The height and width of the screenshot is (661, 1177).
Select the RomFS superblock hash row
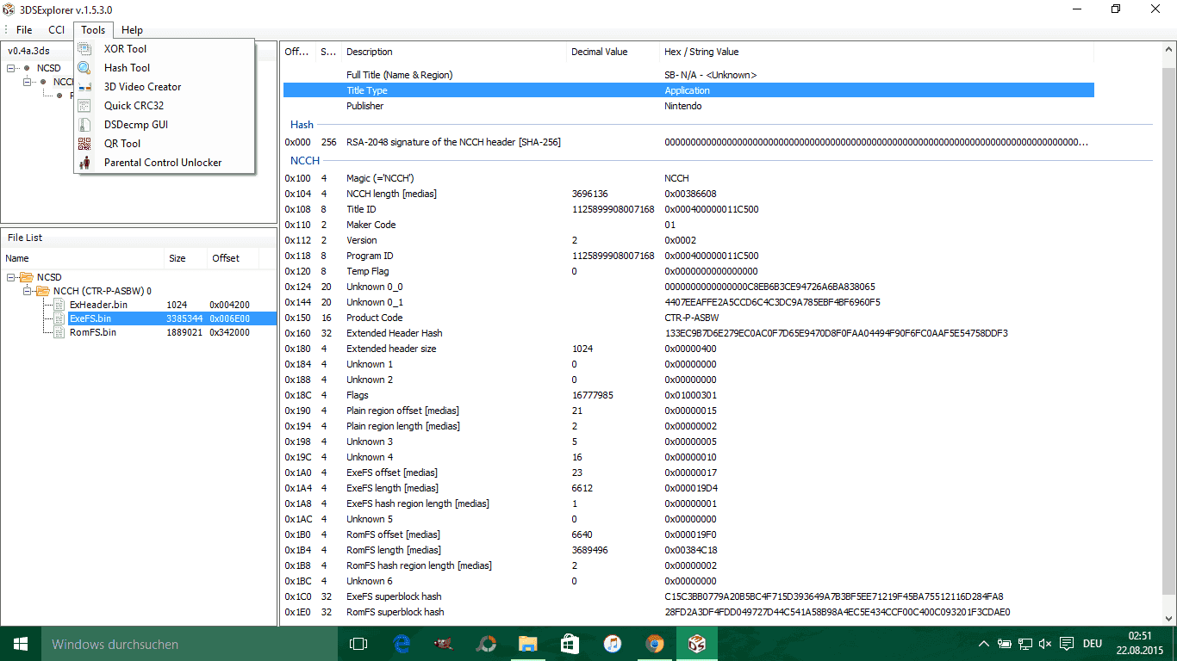pos(688,612)
